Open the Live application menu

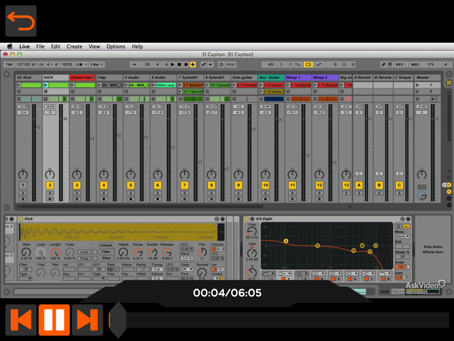pyautogui.click(x=25, y=46)
